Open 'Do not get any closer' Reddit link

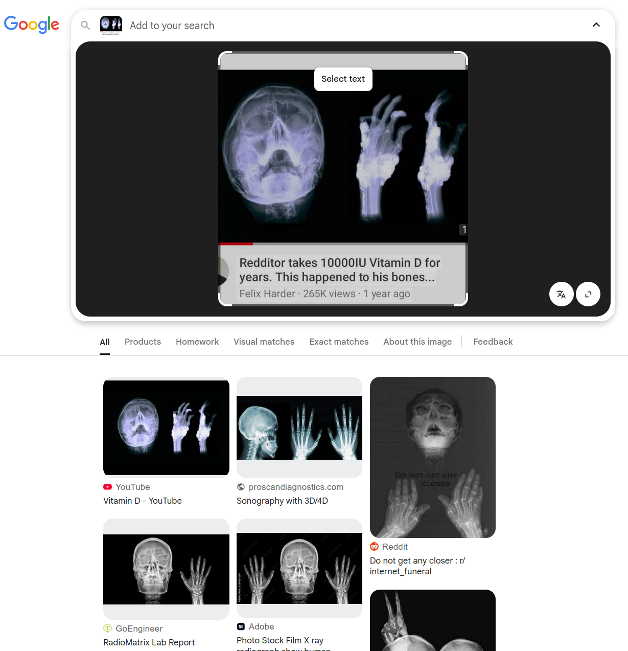click(x=417, y=566)
